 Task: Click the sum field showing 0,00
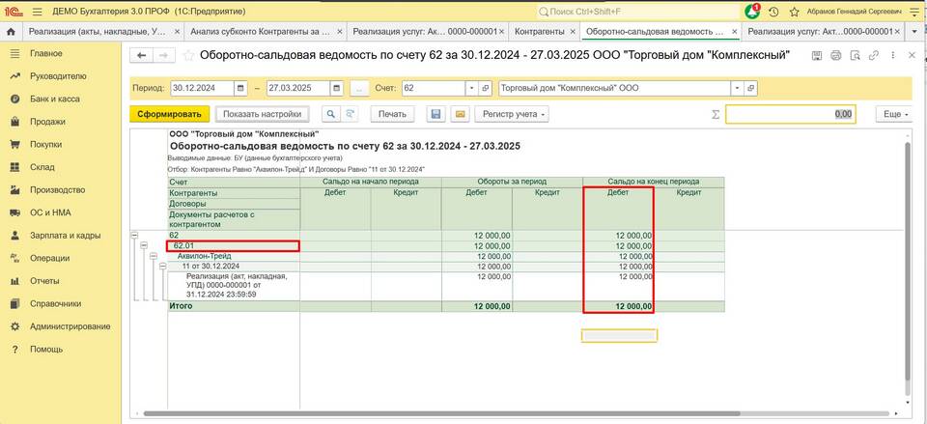pyautogui.click(x=791, y=114)
